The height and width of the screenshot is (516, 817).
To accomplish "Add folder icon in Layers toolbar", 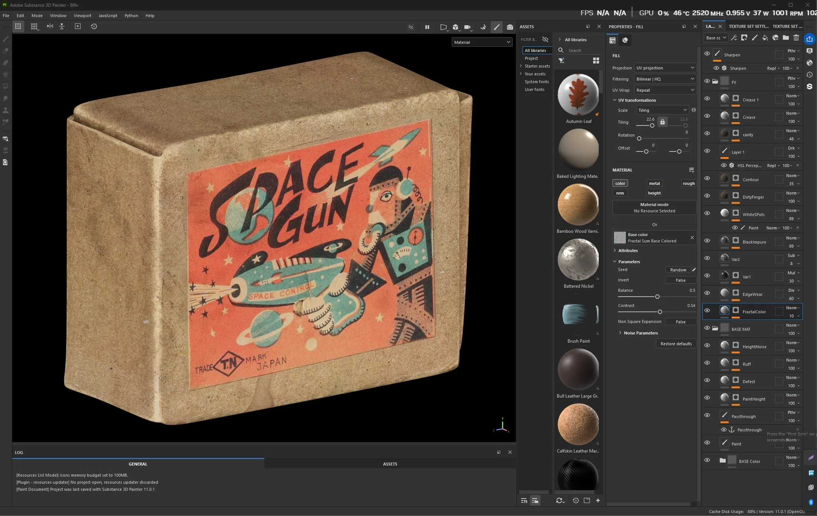I will (x=786, y=37).
